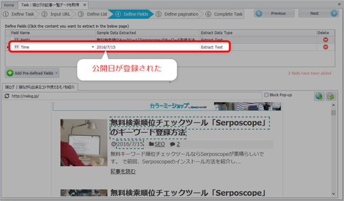
Task: Click the first article thumbnail image
Action: (x=84, y=142)
